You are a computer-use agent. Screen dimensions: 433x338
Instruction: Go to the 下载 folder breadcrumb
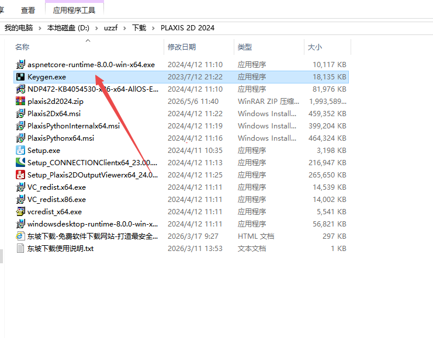pos(139,28)
